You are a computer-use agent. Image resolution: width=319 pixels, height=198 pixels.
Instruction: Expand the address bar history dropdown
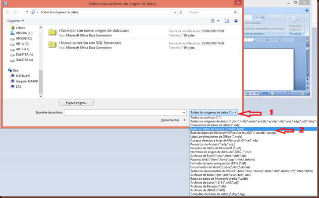(x=175, y=12)
